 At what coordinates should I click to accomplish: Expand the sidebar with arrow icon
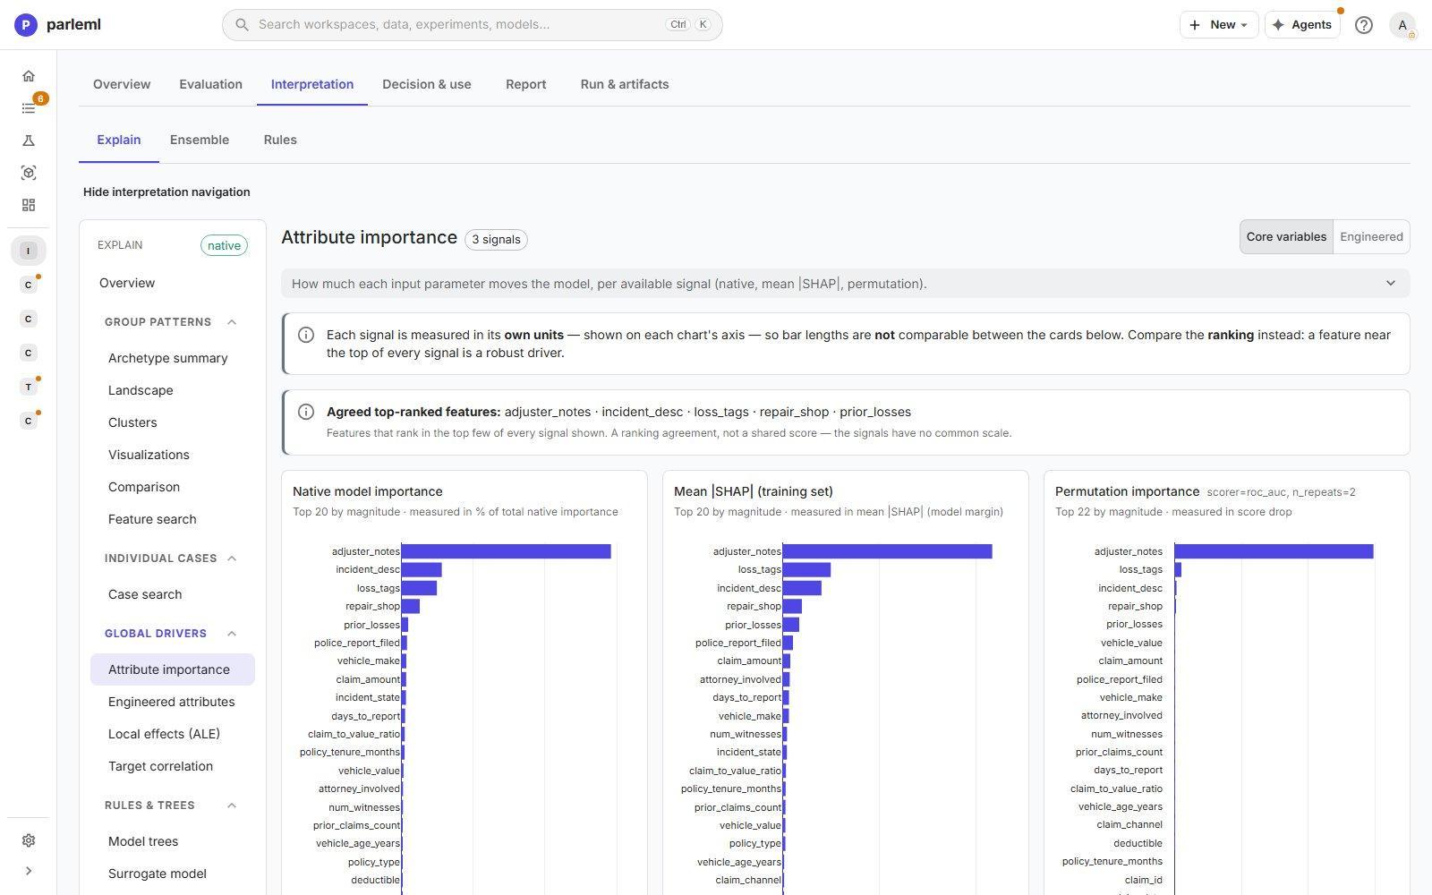click(29, 871)
